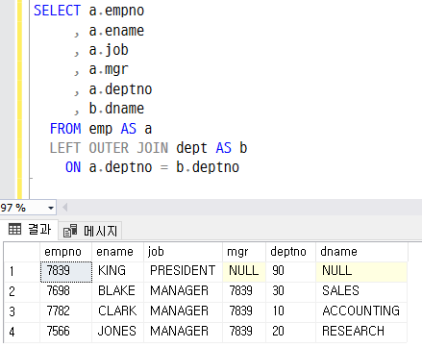Click the deptno 90 cell

(290, 272)
